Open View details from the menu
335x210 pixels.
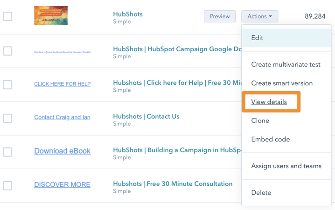click(269, 102)
